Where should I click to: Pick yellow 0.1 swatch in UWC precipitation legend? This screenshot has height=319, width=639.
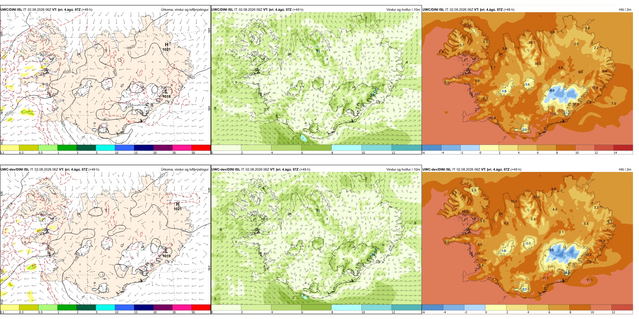[x=10, y=148]
